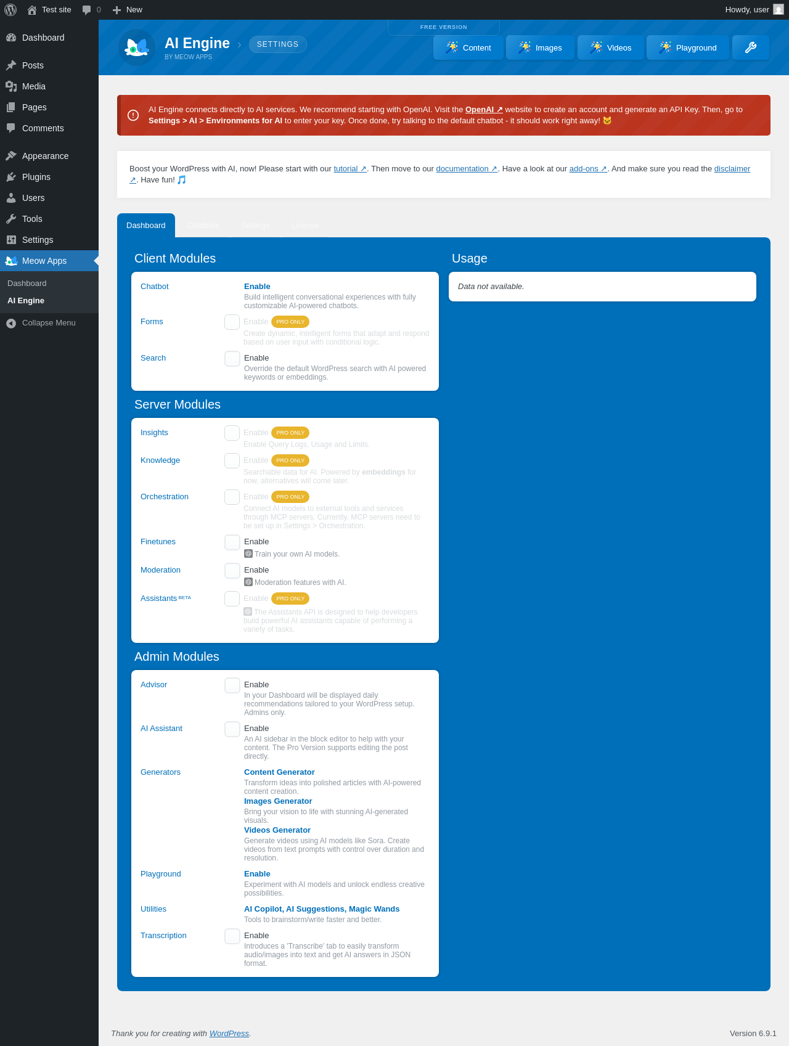The width and height of the screenshot is (789, 1046).
Task: Click the magic wand icon on Videos
Action: (596, 47)
